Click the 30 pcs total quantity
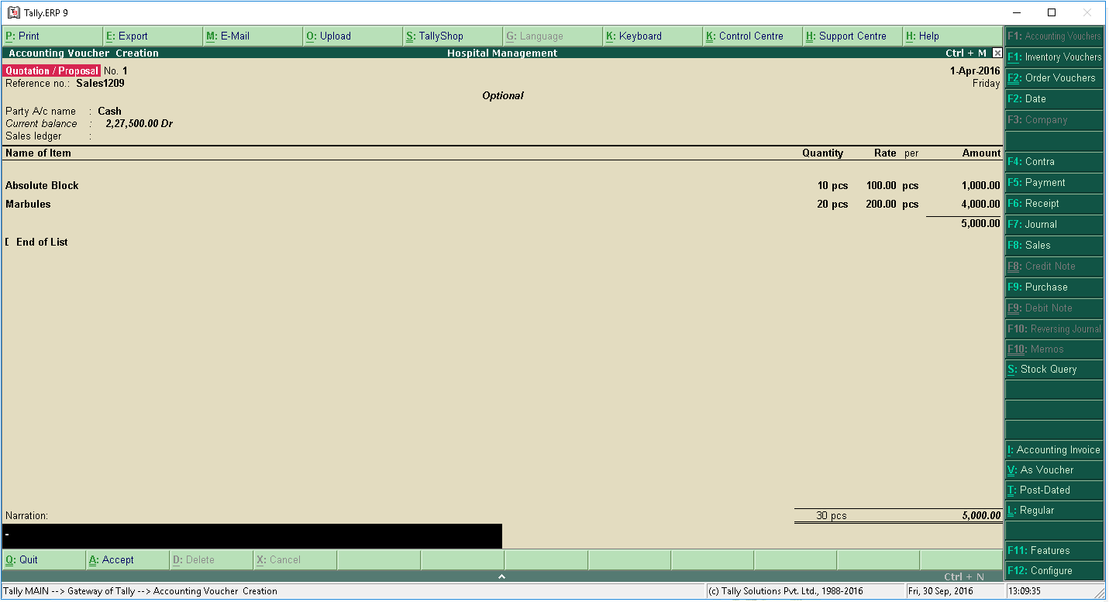1109x602 pixels. [832, 516]
